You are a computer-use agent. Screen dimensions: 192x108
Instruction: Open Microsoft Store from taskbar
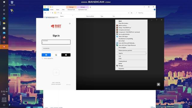pos(4,28)
